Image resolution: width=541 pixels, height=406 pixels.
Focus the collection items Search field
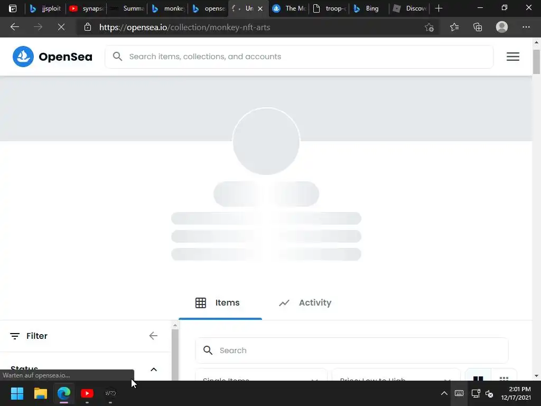[351, 350]
